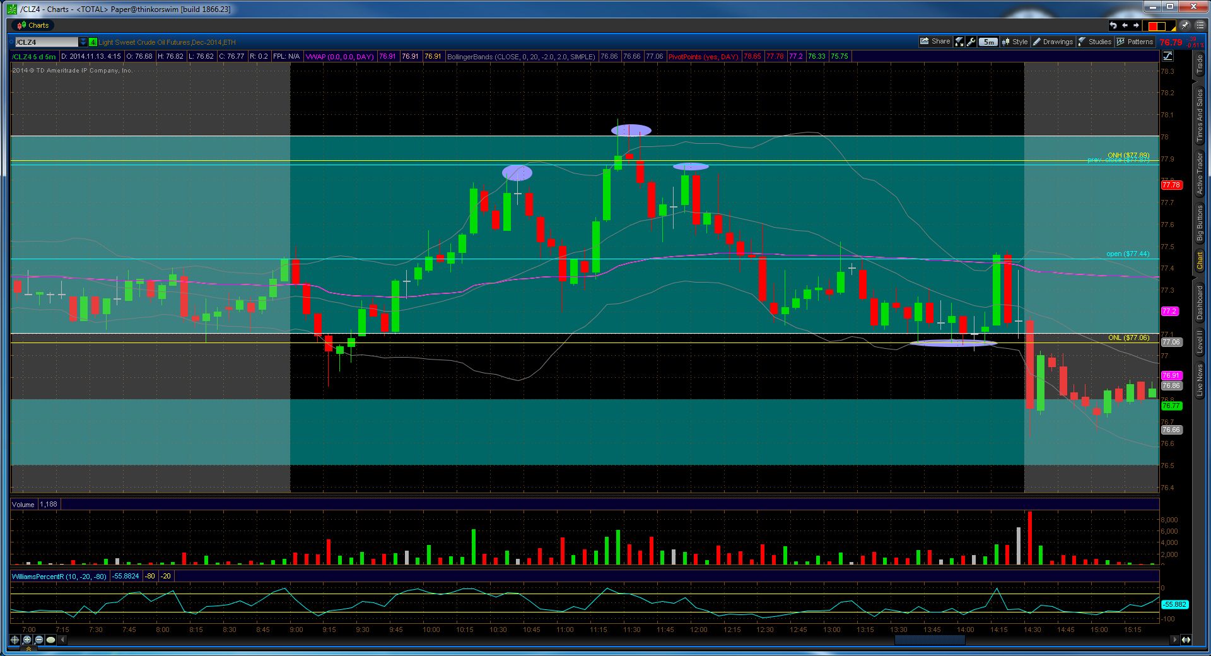Click the small link circle left of symbol box
This screenshot has height=656, width=1211.
12,42
